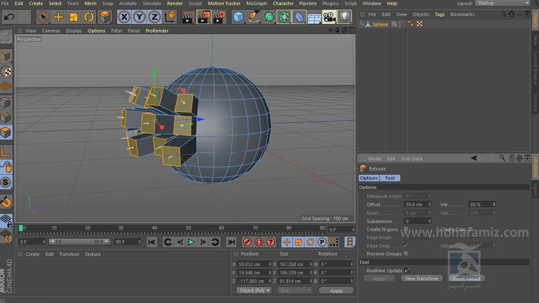Click New Transform button
The height and width of the screenshot is (303, 539).
pos(422,279)
